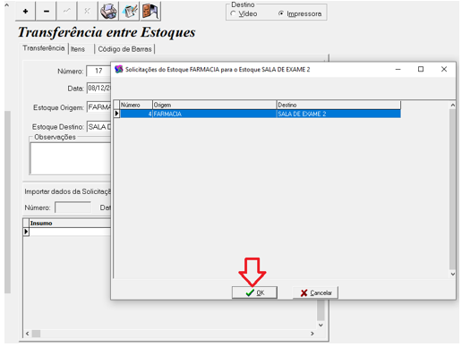Click the grayed X cancel-edit toolbar icon
Image resolution: width=462 pixels, height=347 pixels.
click(x=87, y=12)
